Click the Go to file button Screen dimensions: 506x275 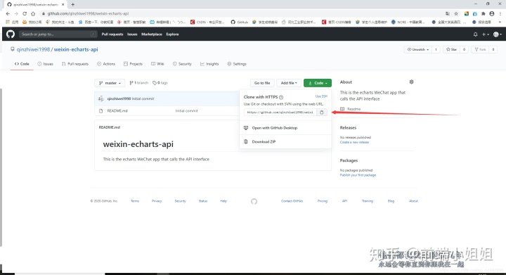[262, 83]
